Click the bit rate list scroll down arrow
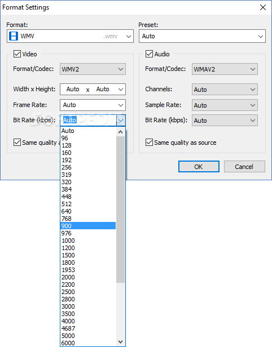 pyautogui.click(x=120, y=342)
